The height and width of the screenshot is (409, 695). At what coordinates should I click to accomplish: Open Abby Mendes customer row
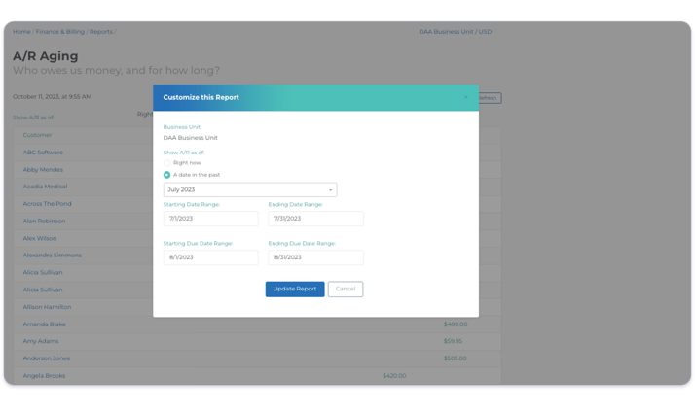(43, 170)
